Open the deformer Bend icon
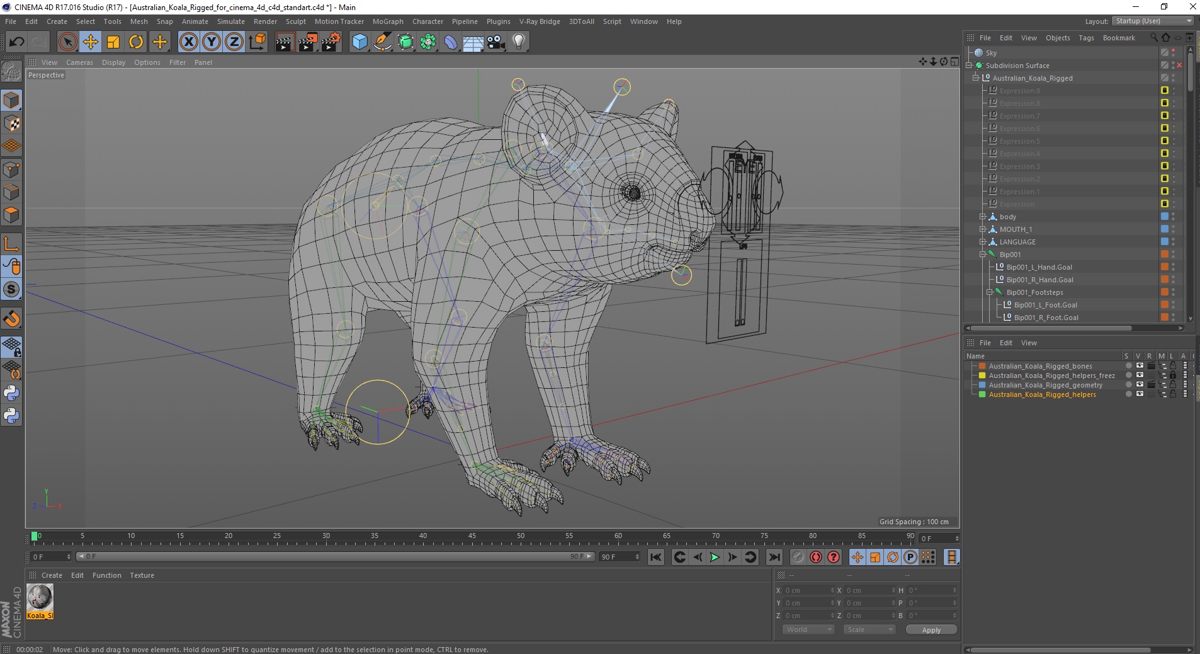 click(451, 42)
